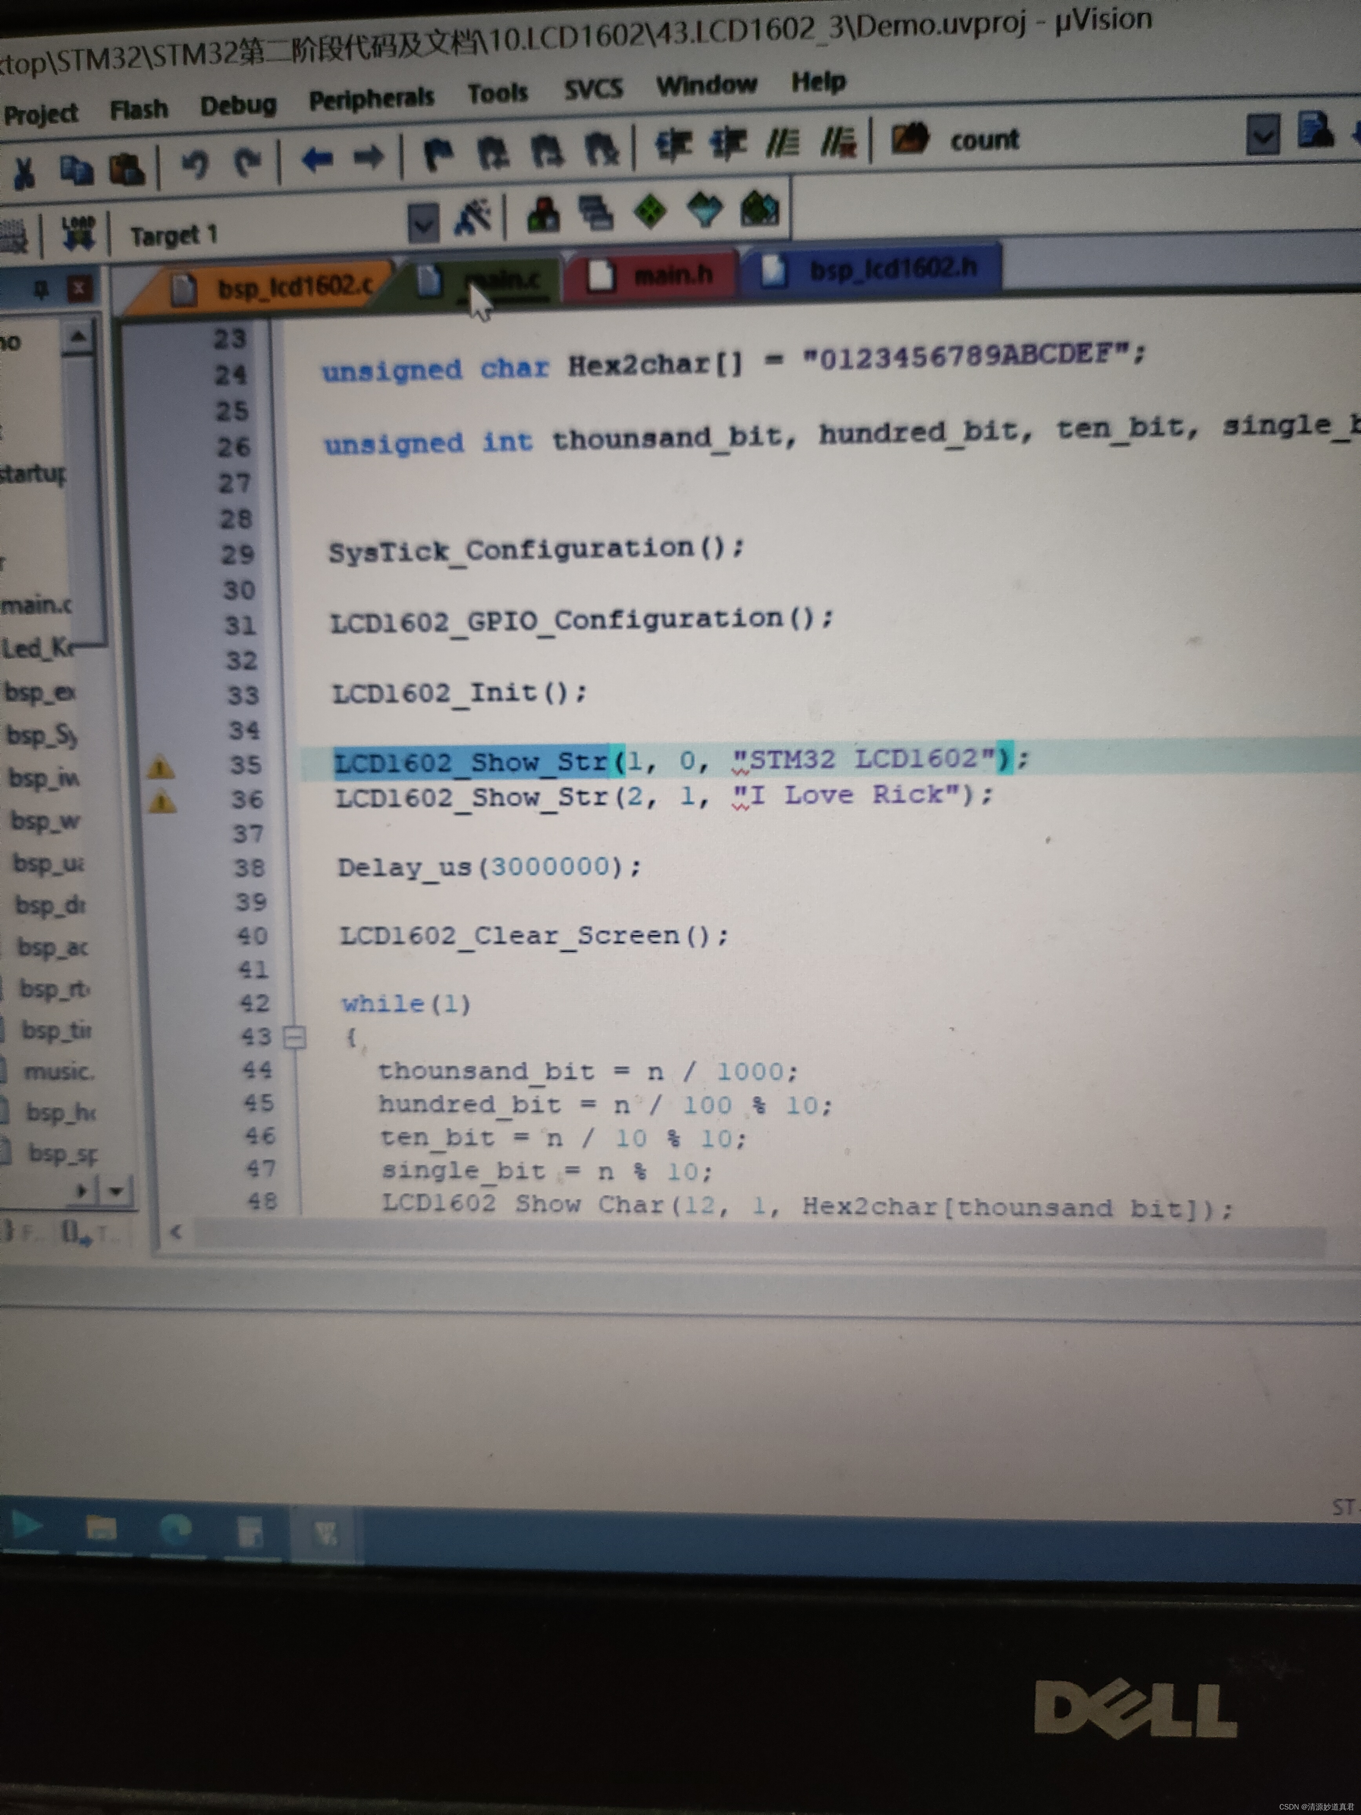
Task: Click the Comment Selection icon
Action: coord(782,144)
